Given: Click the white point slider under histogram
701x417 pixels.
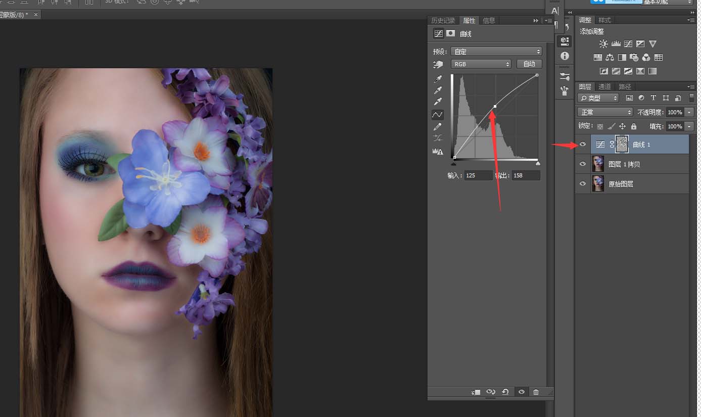Looking at the screenshot, I should tap(538, 163).
